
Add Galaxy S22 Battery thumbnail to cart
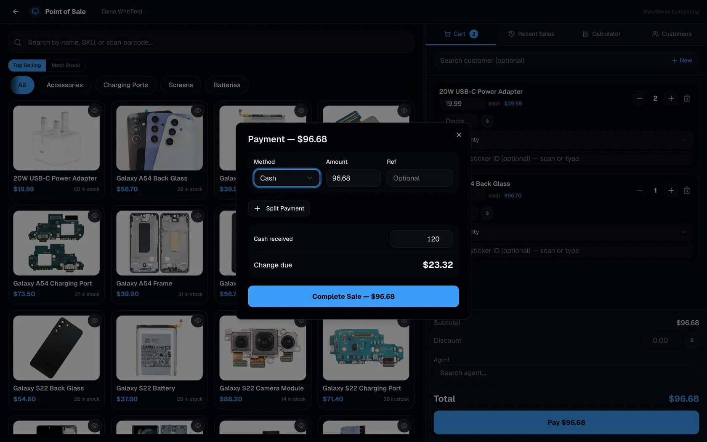point(159,348)
